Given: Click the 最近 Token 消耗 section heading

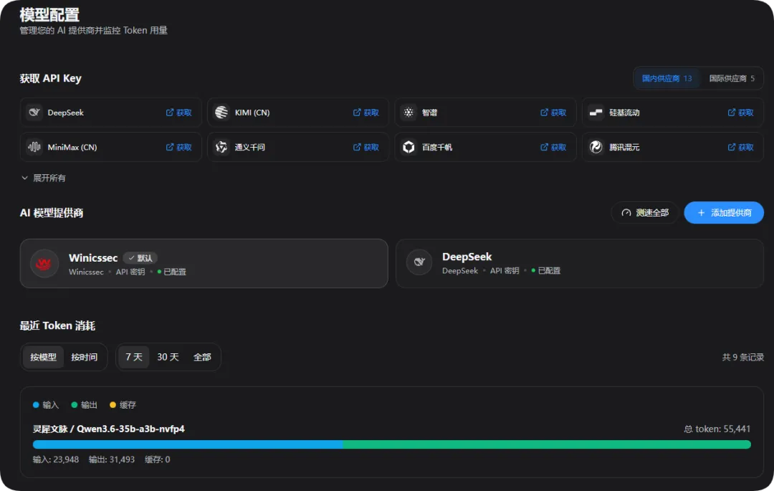Looking at the screenshot, I should (57, 325).
